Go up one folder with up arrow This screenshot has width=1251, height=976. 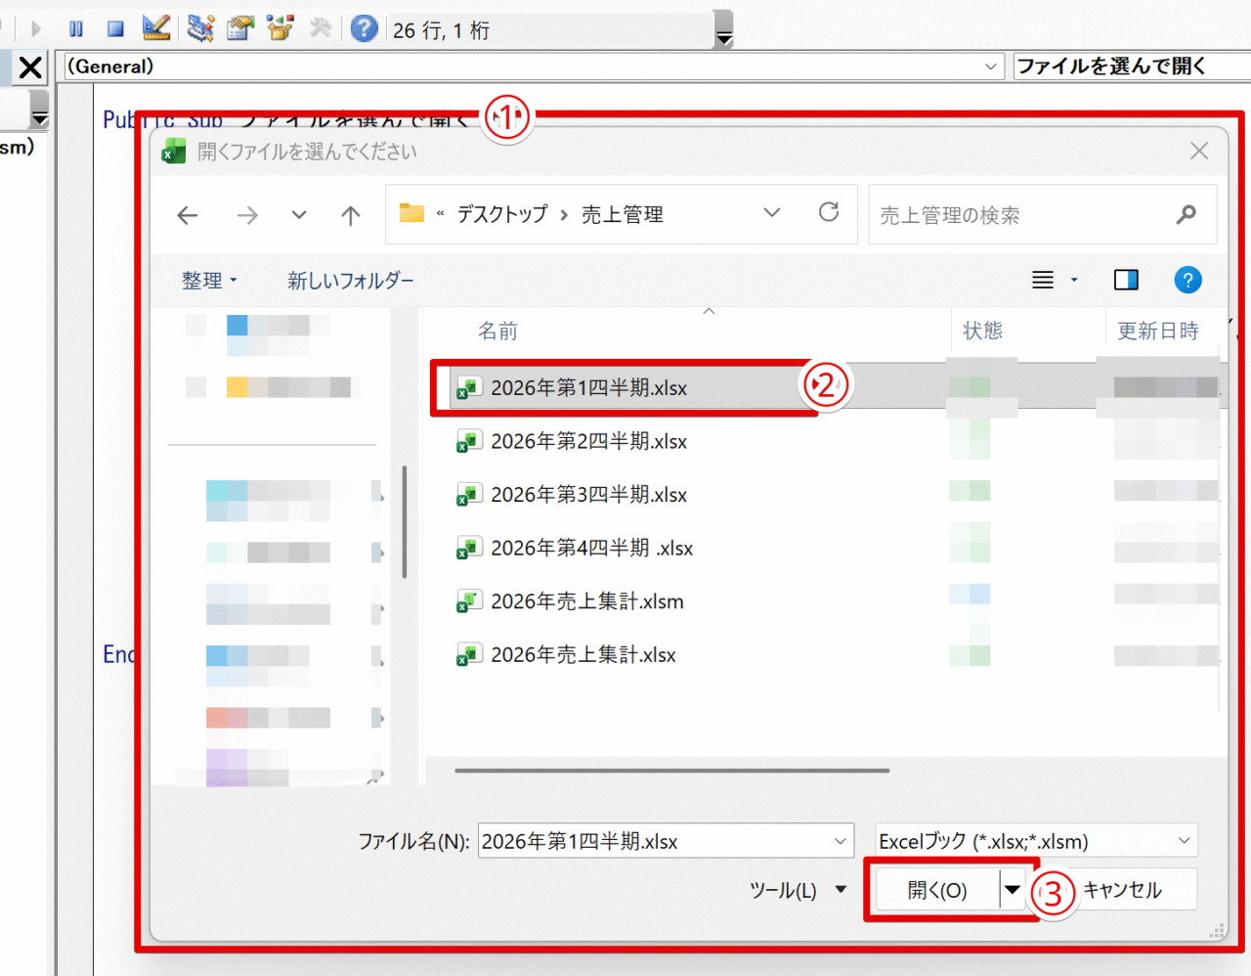(x=351, y=215)
